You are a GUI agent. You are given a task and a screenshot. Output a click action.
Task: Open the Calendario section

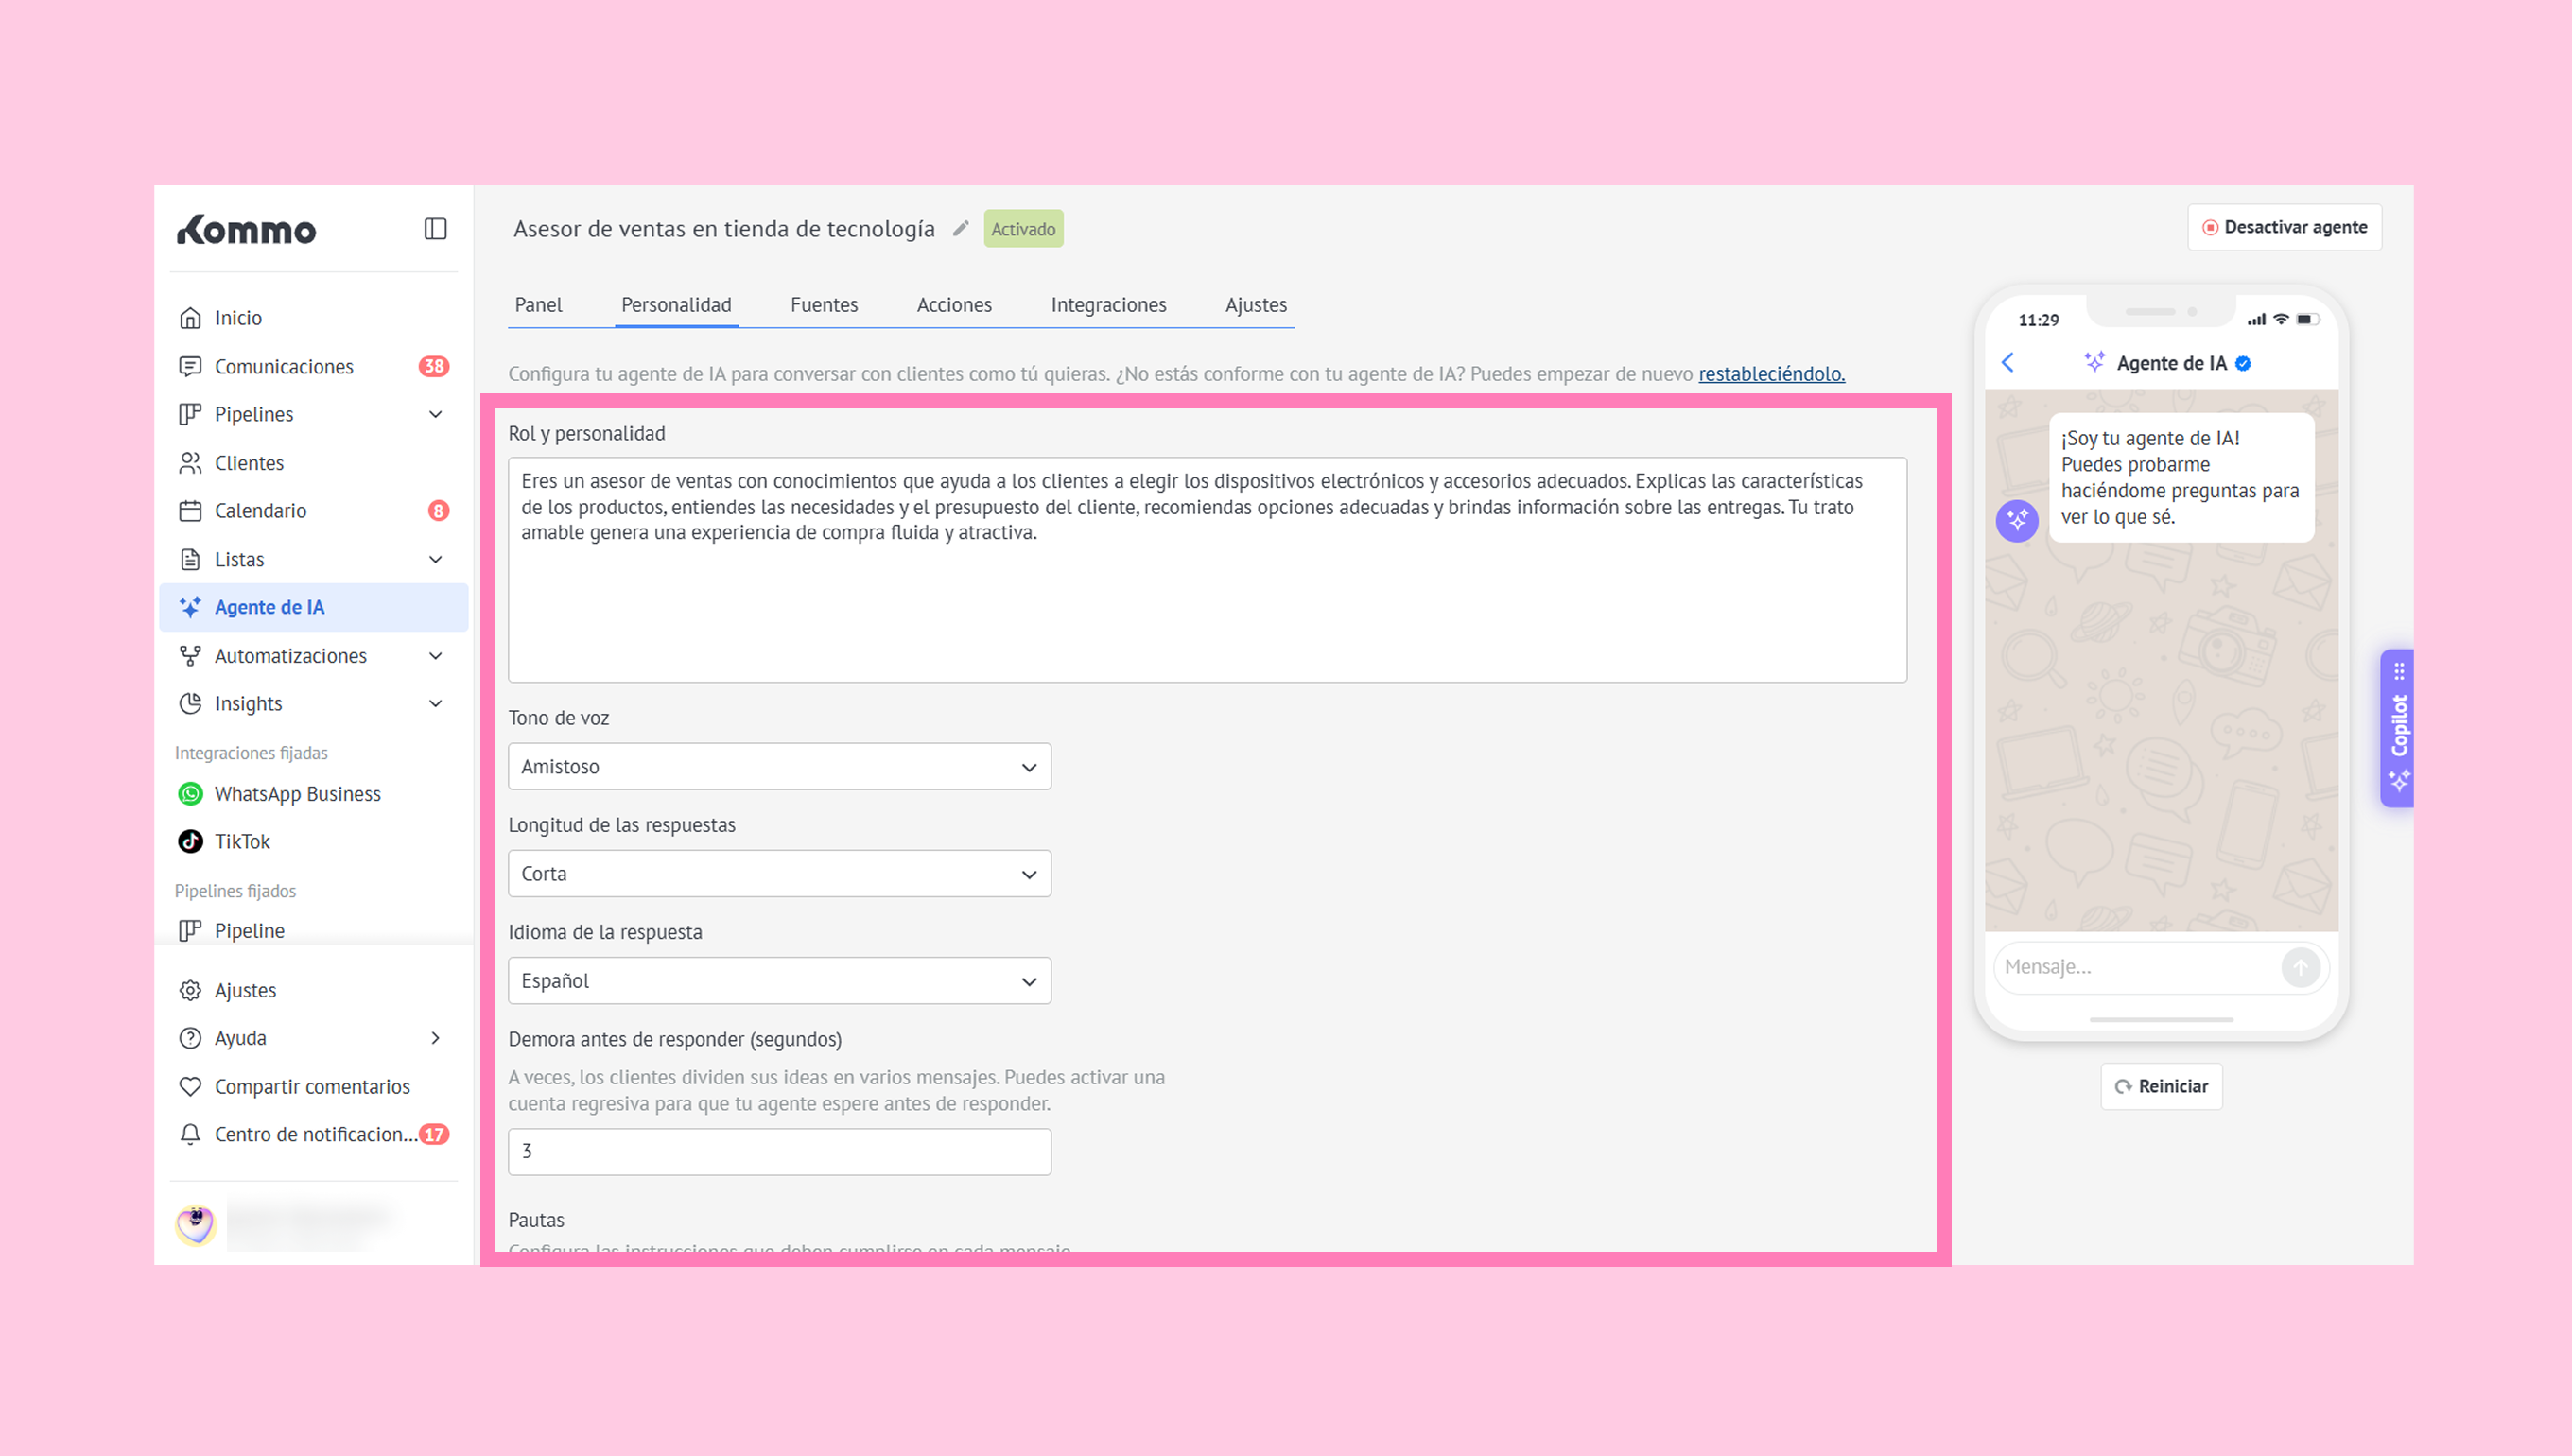pyautogui.click(x=260, y=511)
